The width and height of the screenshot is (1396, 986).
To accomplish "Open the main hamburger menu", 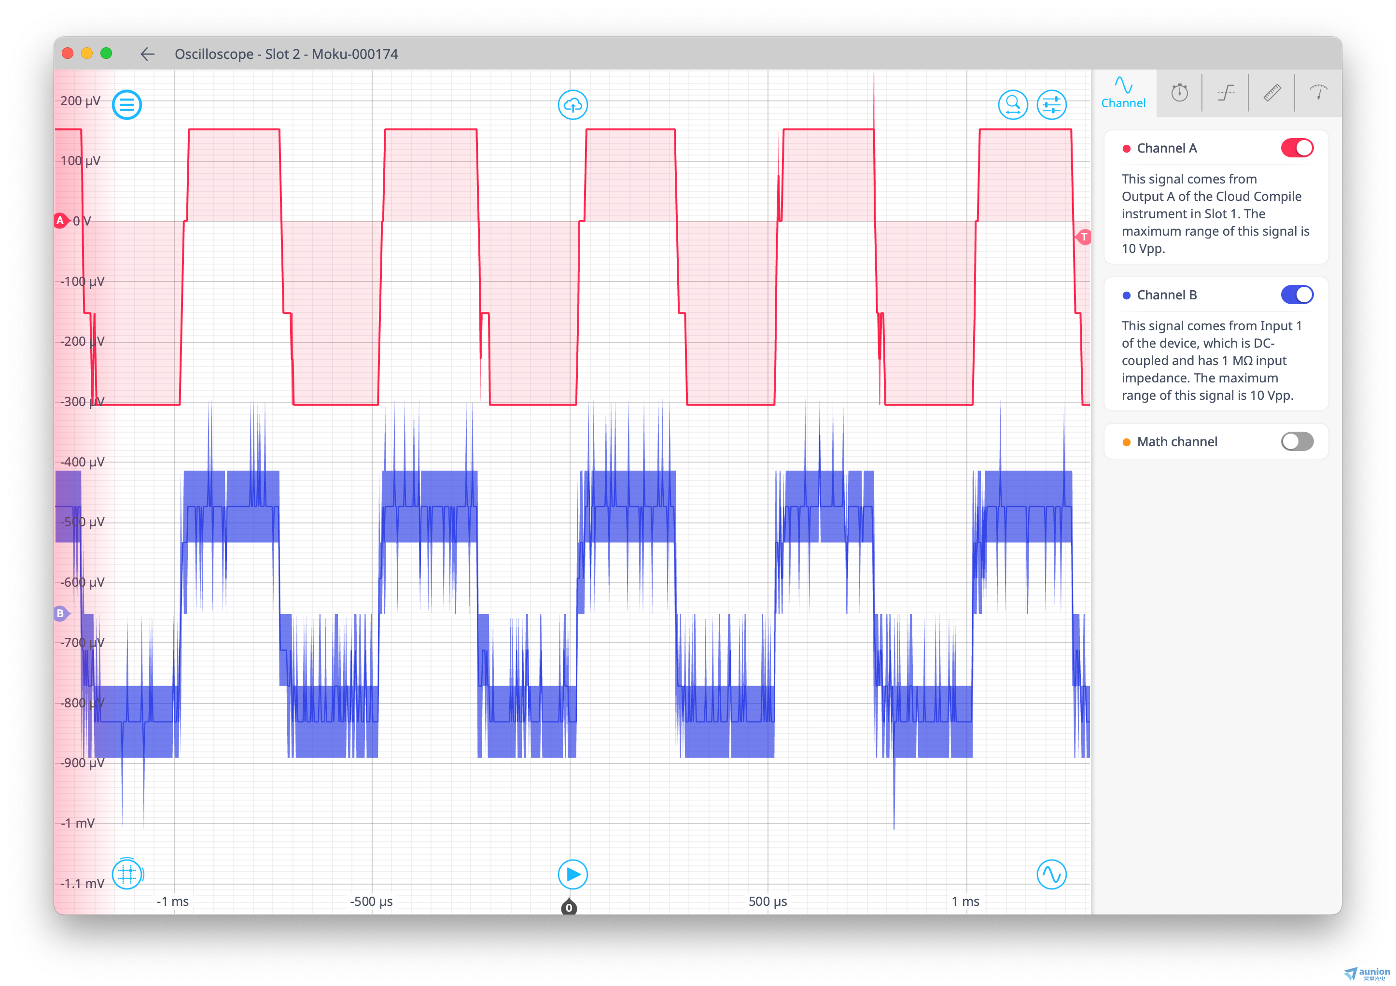I will click(127, 105).
